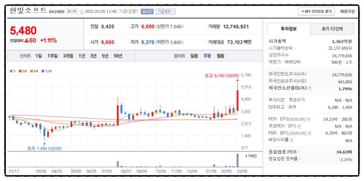The height and width of the screenshot is (181, 364).
Task: Select the 1일 line chart period
Action: click(38, 56)
